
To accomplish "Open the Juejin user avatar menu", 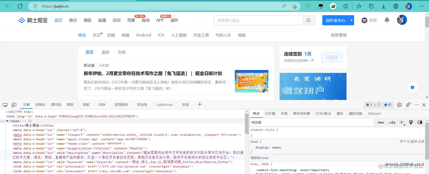I will 402,20.
